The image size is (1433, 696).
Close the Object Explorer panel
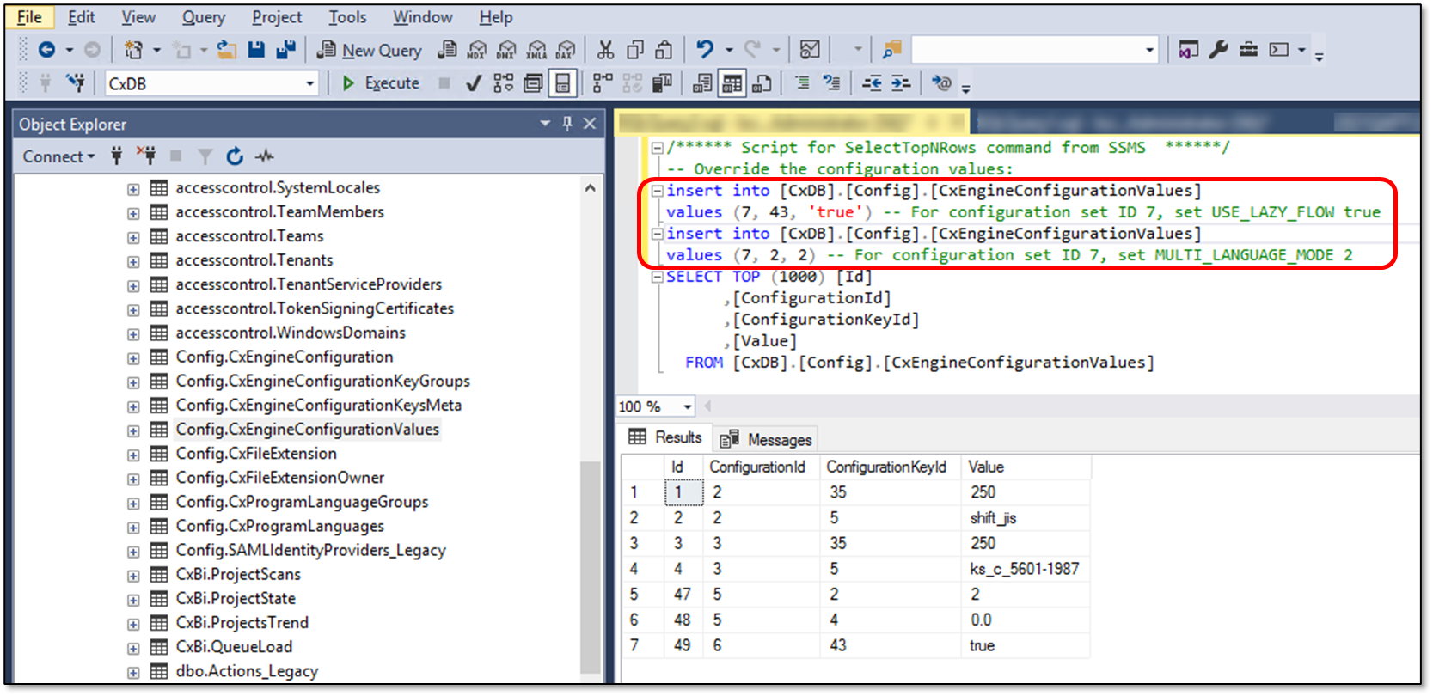pyautogui.click(x=590, y=124)
